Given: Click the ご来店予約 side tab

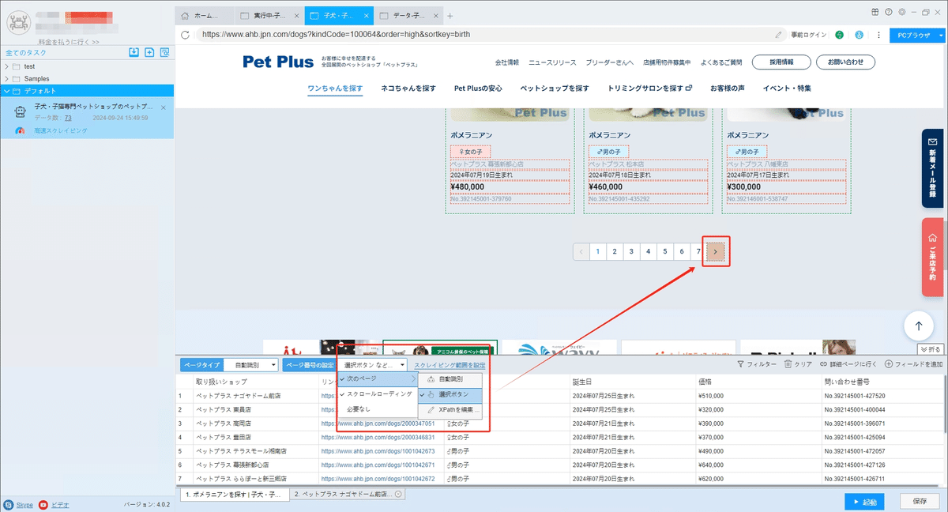Looking at the screenshot, I should 932,257.
